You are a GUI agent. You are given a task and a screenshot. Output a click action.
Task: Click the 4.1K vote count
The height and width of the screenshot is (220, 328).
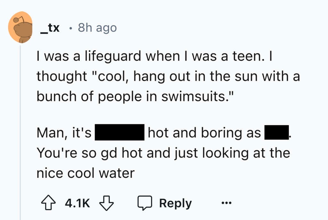[x=77, y=203]
